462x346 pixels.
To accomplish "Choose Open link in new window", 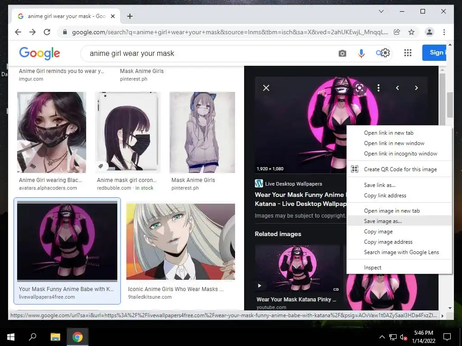I will (x=399, y=143).
